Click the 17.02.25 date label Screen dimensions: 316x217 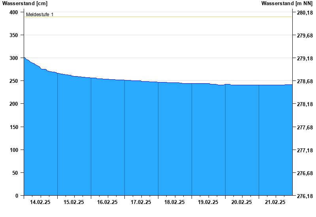point(141,202)
